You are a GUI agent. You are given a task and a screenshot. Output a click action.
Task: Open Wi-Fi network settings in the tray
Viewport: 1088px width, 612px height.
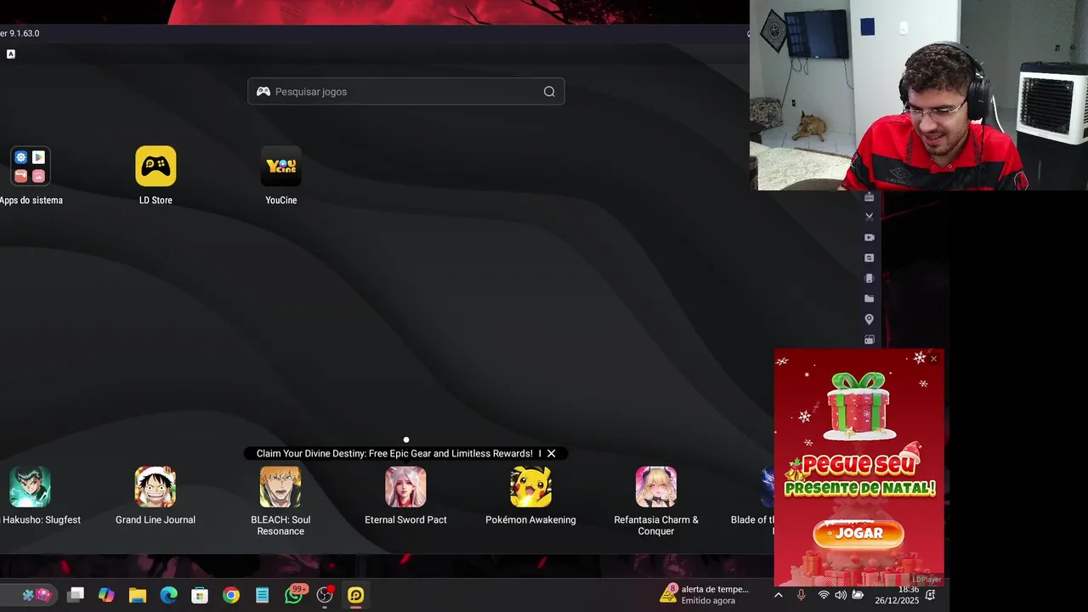(x=823, y=595)
